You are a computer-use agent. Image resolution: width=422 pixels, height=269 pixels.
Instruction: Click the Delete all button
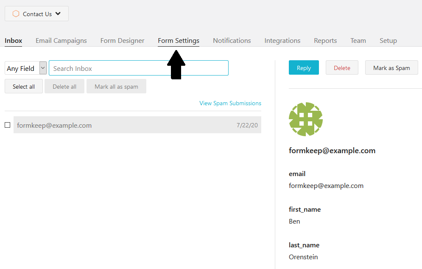64,87
